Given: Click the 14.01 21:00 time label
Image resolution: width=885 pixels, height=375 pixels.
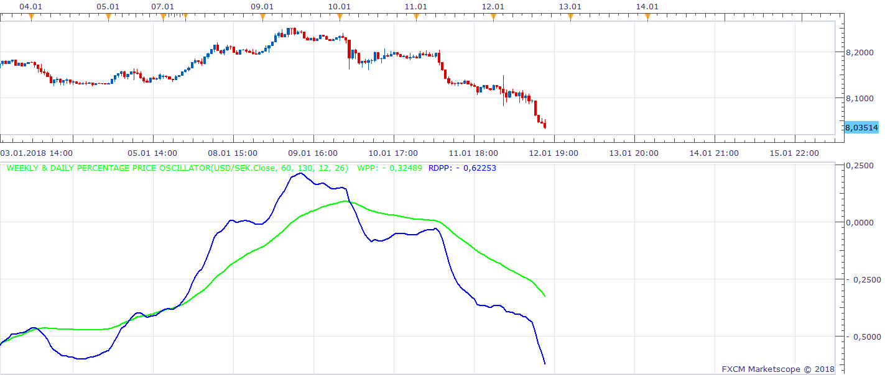Looking at the screenshot, I should pyautogui.click(x=714, y=153).
